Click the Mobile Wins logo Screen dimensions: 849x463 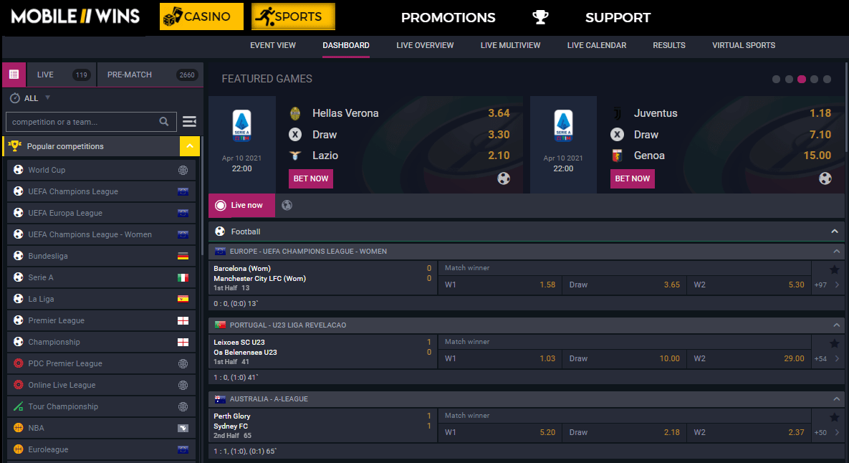pyautogui.click(x=75, y=16)
